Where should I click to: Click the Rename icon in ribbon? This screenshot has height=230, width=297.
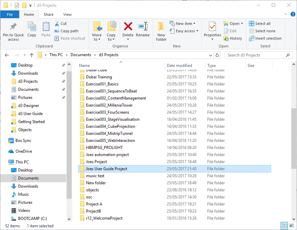tap(143, 27)
